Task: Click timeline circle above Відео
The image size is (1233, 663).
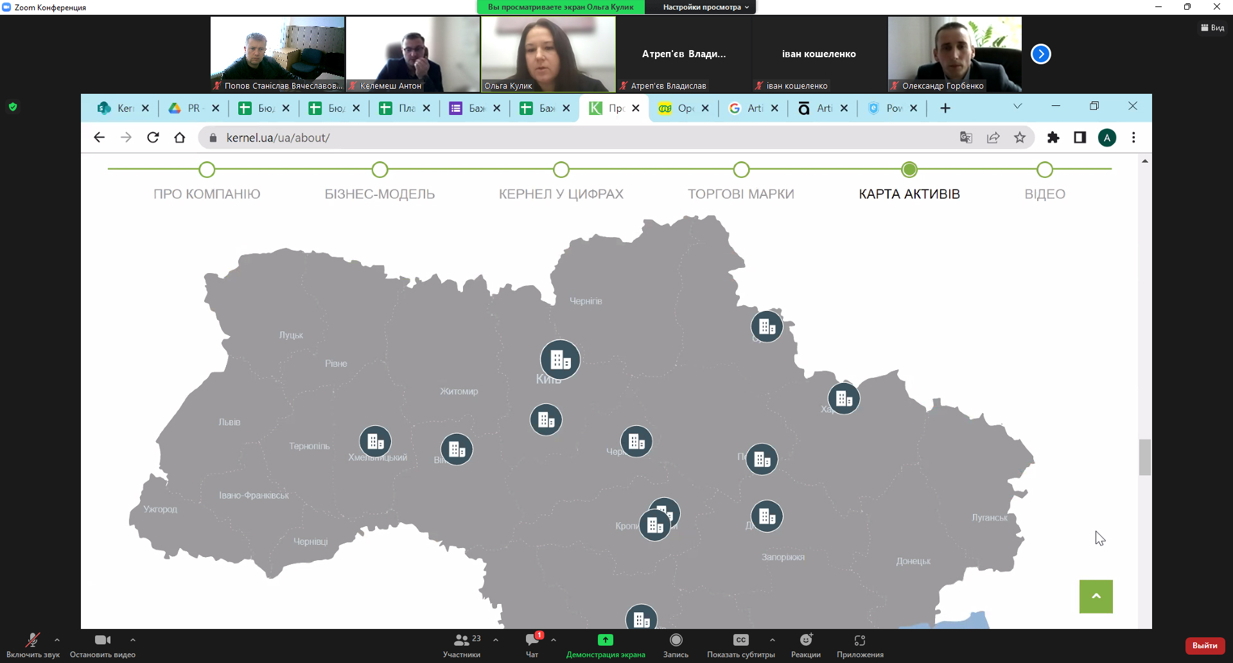Action: pyautogui.click(x=1045, y=170)
